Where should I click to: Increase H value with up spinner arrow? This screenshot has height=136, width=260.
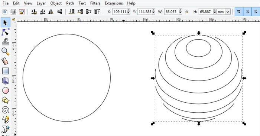point(215,10)
